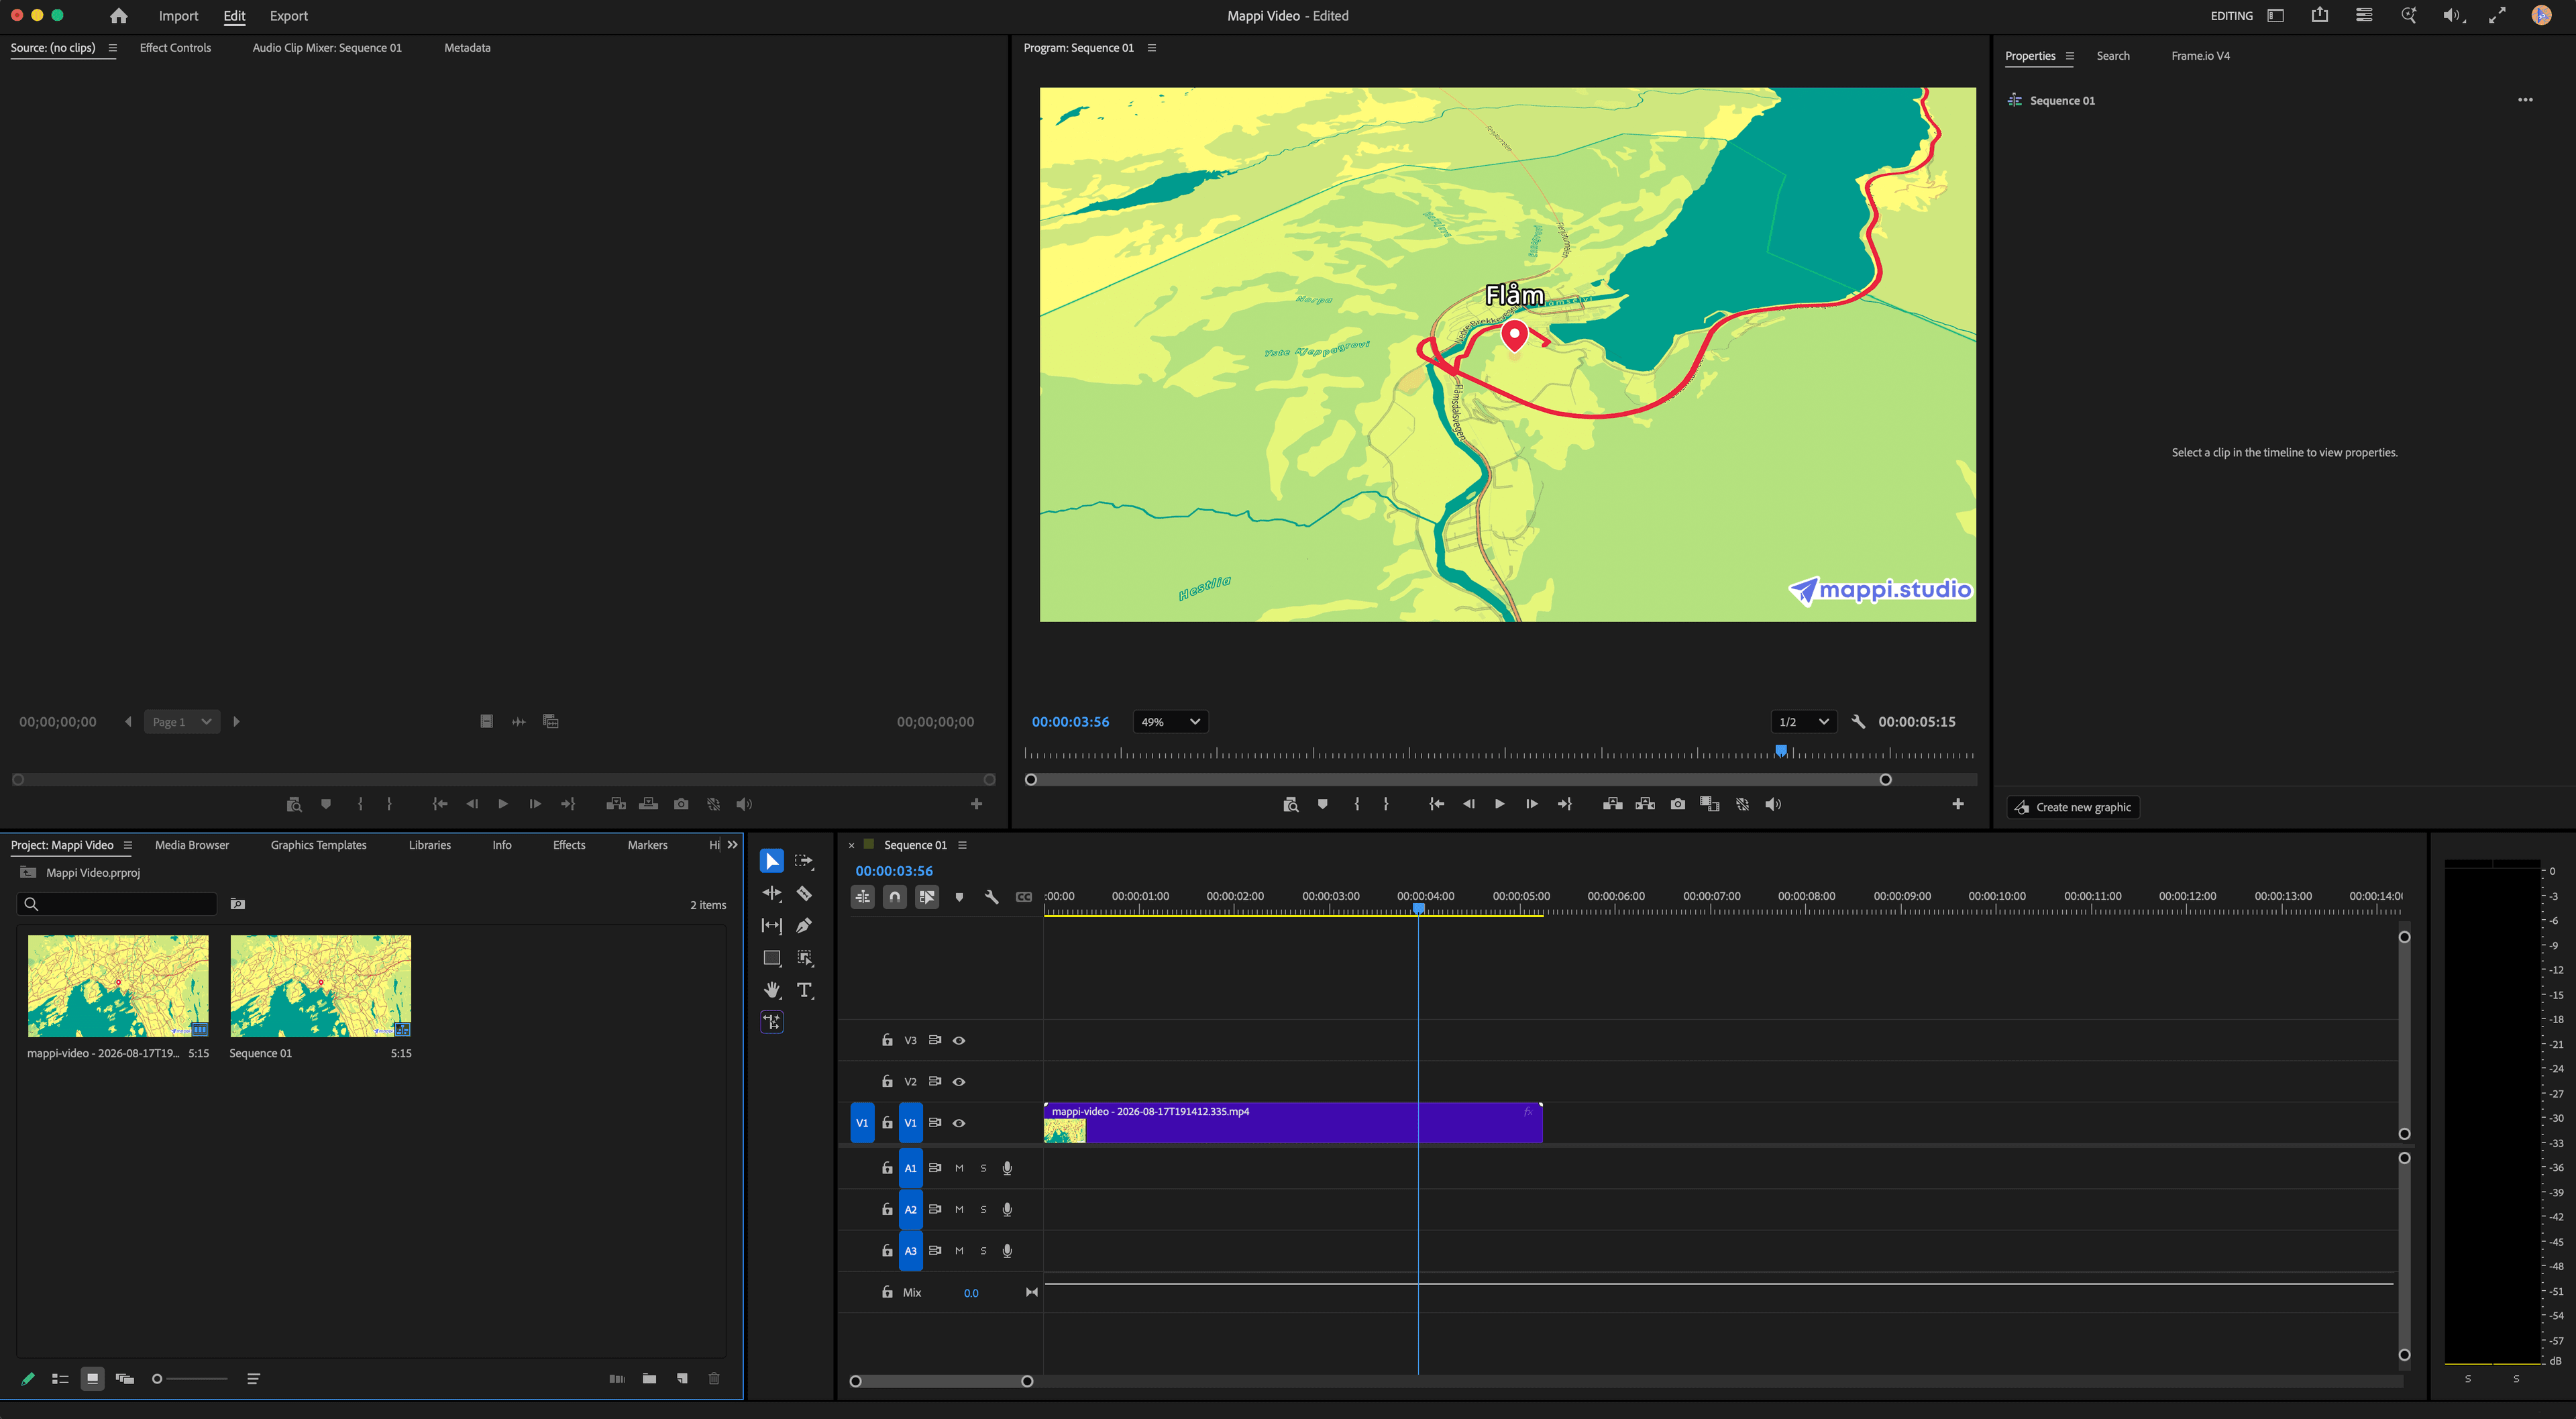Image resolution: width=2576 pixels, height=1419 pixels.
Task: Toggle lock on track V3
Action: [886, 1040]
